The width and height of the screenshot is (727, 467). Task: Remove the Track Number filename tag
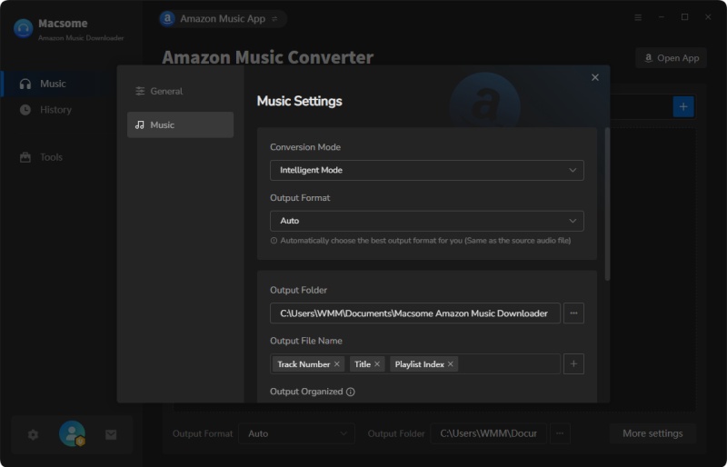tap(337, 364)
